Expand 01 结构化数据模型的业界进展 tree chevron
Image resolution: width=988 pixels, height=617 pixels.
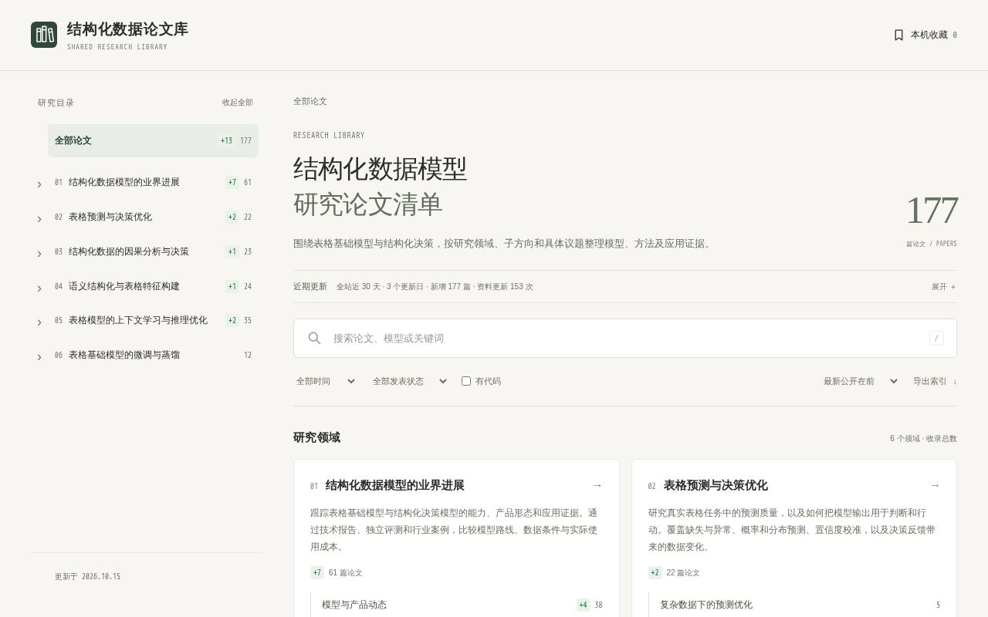(39, 184)
